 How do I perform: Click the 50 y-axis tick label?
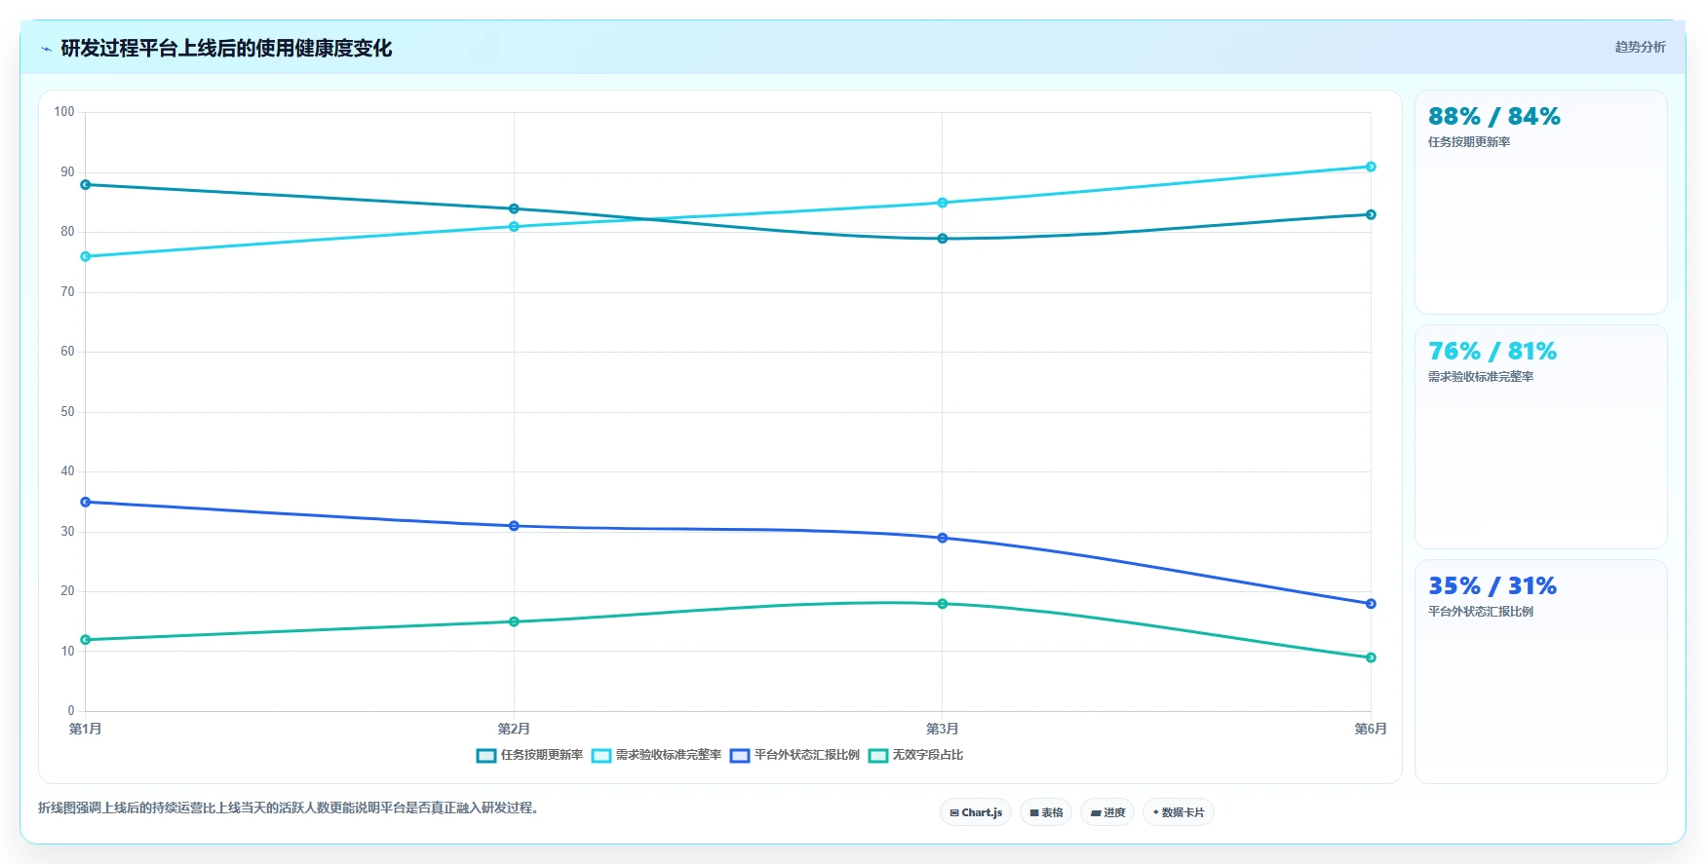point(67,412)
